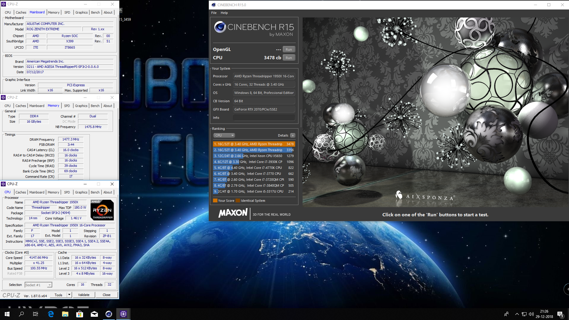Show hidden tray icons chevron
The width and height of the screenshot is (569, 320).
pos(517,314)
